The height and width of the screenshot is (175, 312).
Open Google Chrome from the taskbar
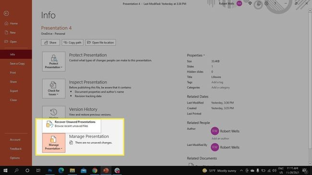[x=95, y=170]
